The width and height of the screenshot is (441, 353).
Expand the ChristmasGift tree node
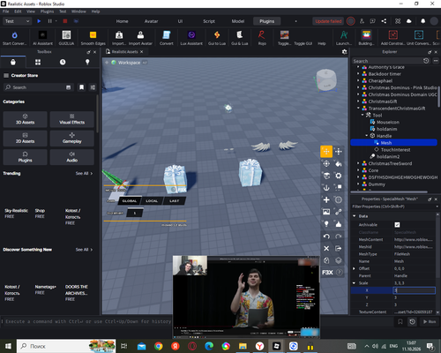(358, 101)
